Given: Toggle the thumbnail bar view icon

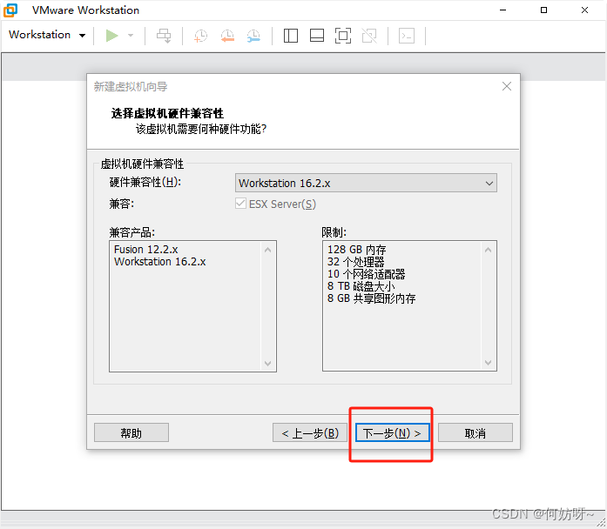Looking at the screenshot, I should tap(317, 36).
